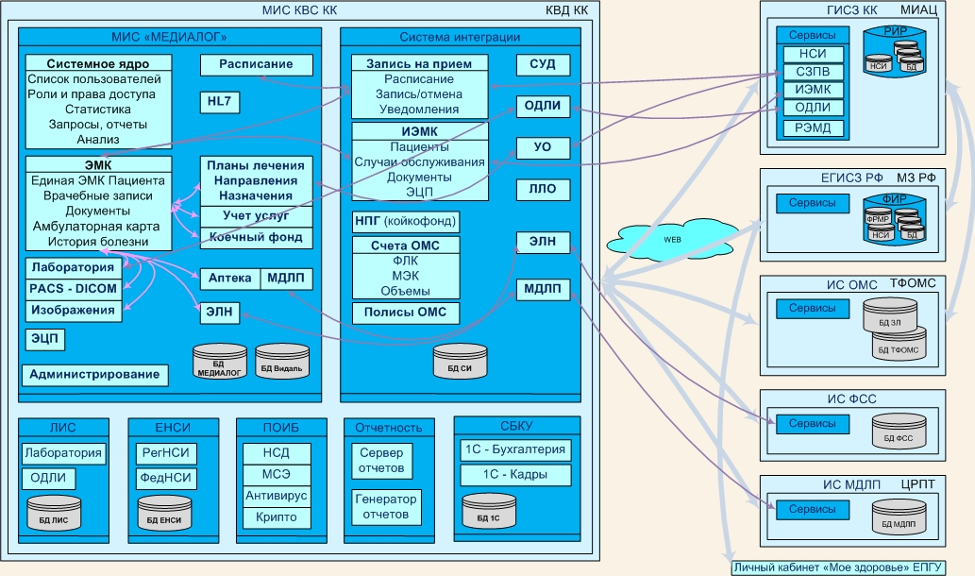
Task: Click the Системное ядро header
Action: tap(98, 63)
